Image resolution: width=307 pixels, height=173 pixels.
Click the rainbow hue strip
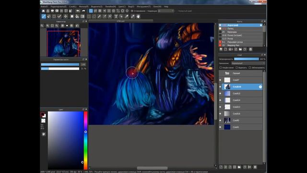point(85,140)
